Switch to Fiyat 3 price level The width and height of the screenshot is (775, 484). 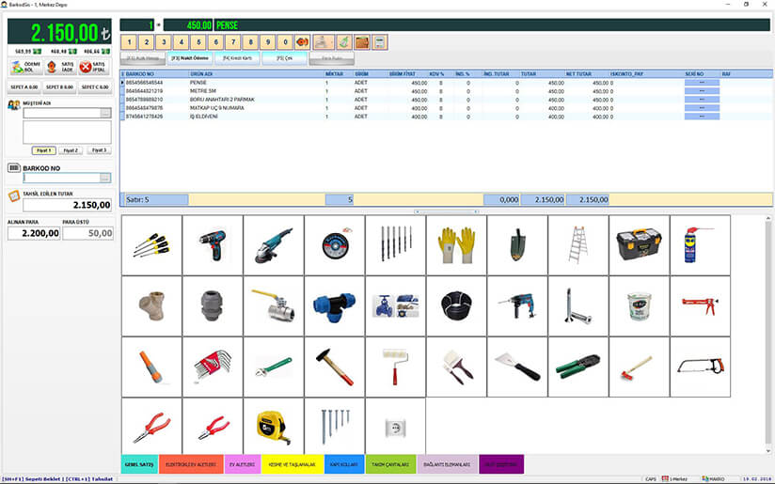98,150
